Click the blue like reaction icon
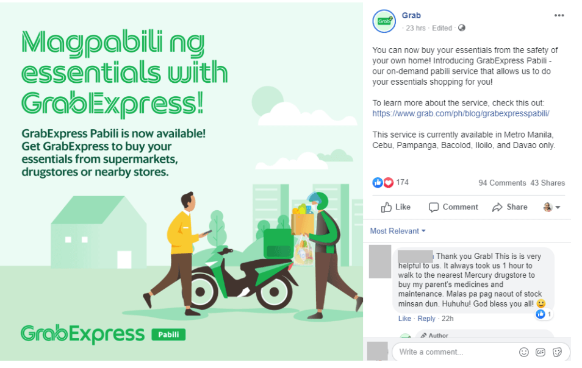Viewport: 582px width, 368px height. point(378,182)
